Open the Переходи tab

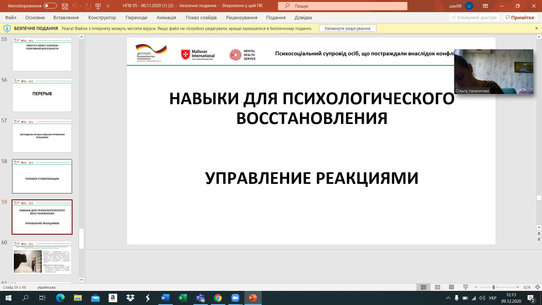[136, 18]
